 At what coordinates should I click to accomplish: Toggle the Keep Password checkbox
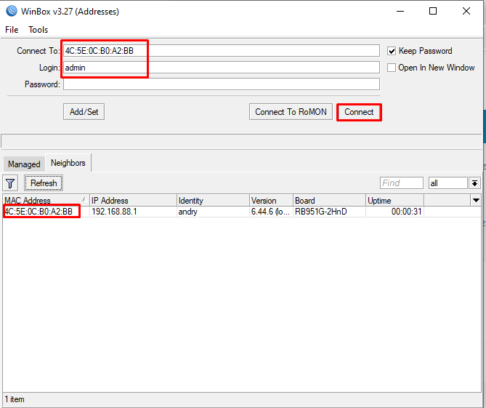(x=392, y=51)
